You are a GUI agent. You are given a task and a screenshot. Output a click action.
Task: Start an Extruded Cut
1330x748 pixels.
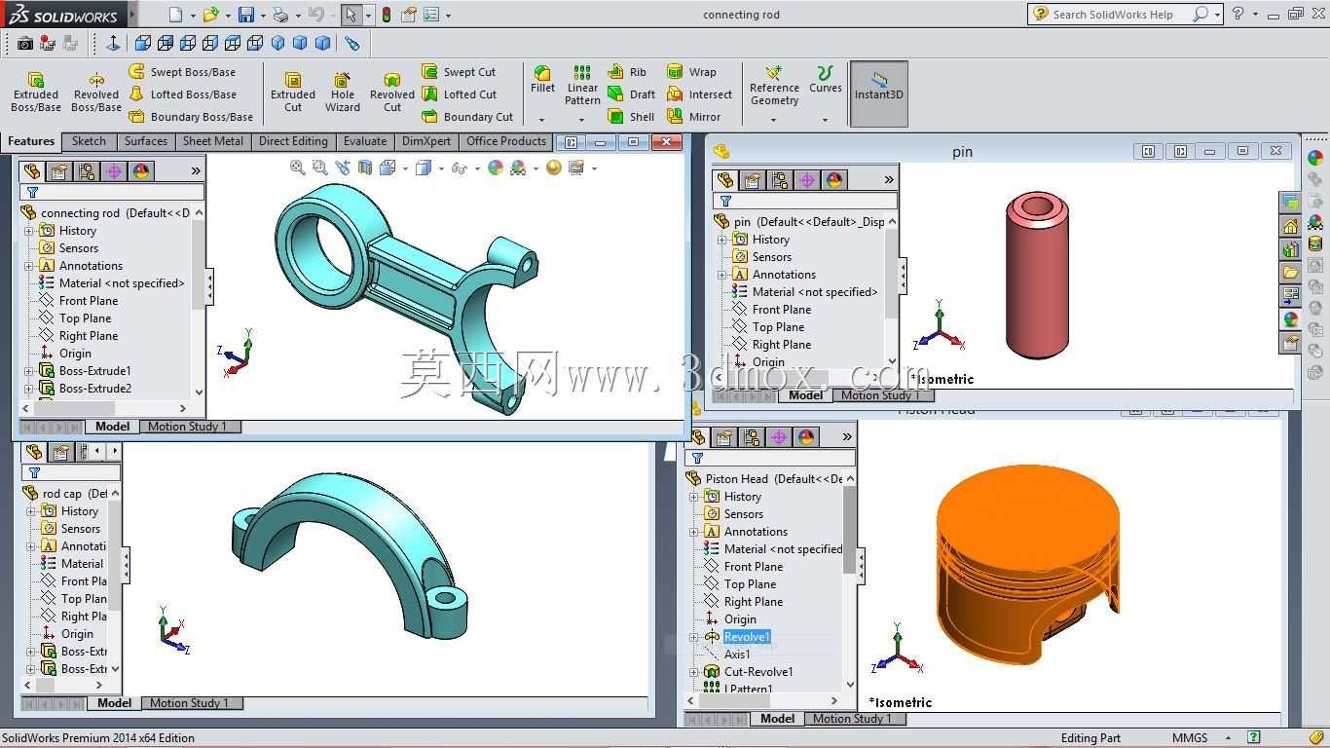[x=293, y=92]
